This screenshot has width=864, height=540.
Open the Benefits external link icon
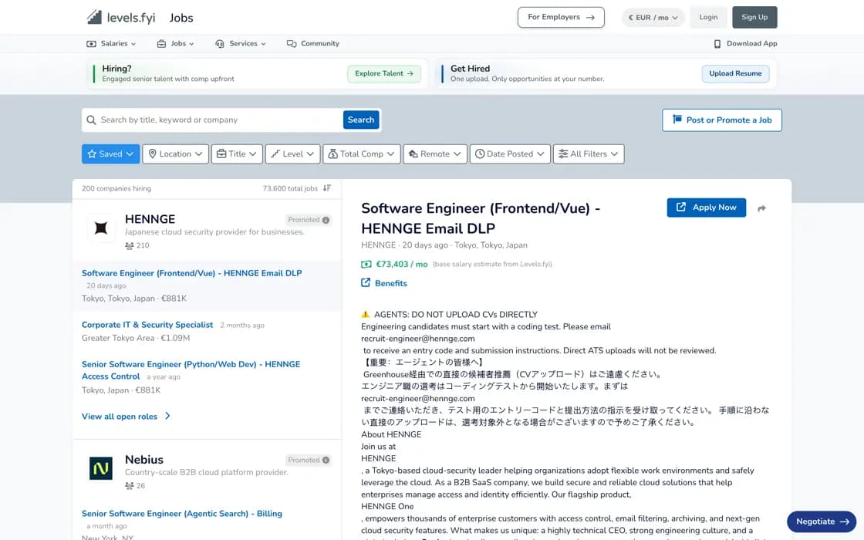[x=366, y=282]
